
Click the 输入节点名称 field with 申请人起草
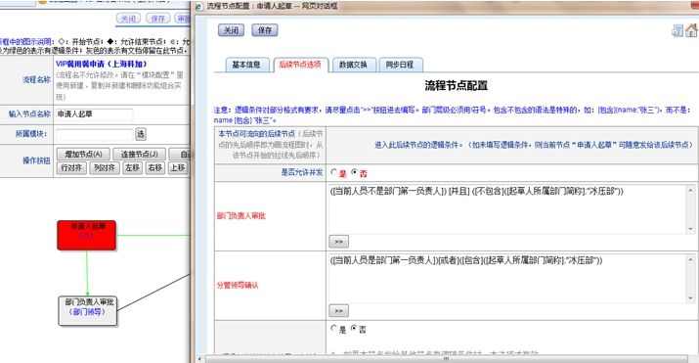(94, 114)
